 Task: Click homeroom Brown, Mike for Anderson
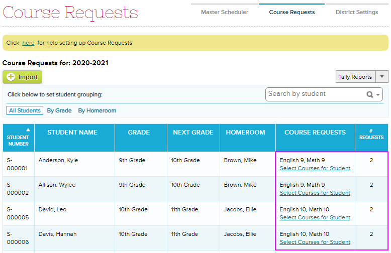pos(240,160)
